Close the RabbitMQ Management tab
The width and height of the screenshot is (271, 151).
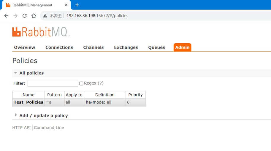coord(66,5)
